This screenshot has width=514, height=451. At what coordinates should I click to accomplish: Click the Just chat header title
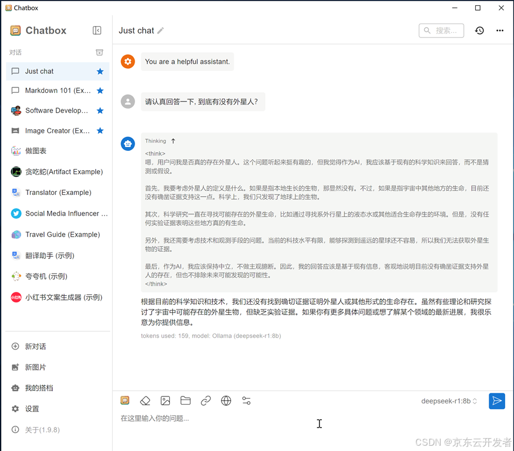click(136, 31)
